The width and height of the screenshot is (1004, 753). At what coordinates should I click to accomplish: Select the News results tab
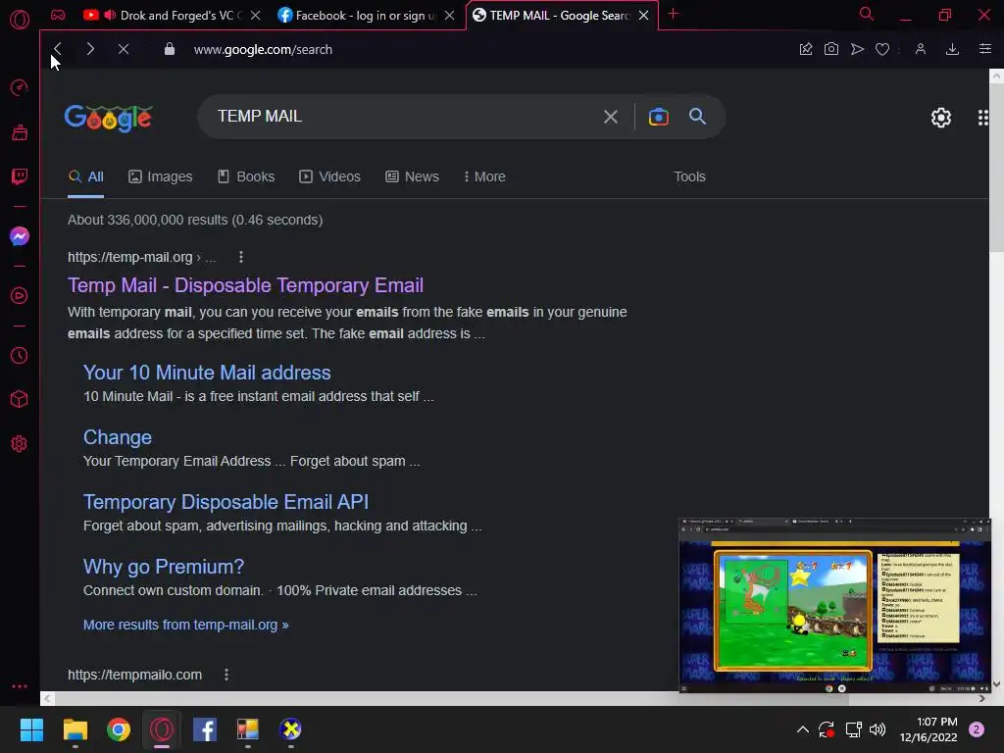(413, 176)
